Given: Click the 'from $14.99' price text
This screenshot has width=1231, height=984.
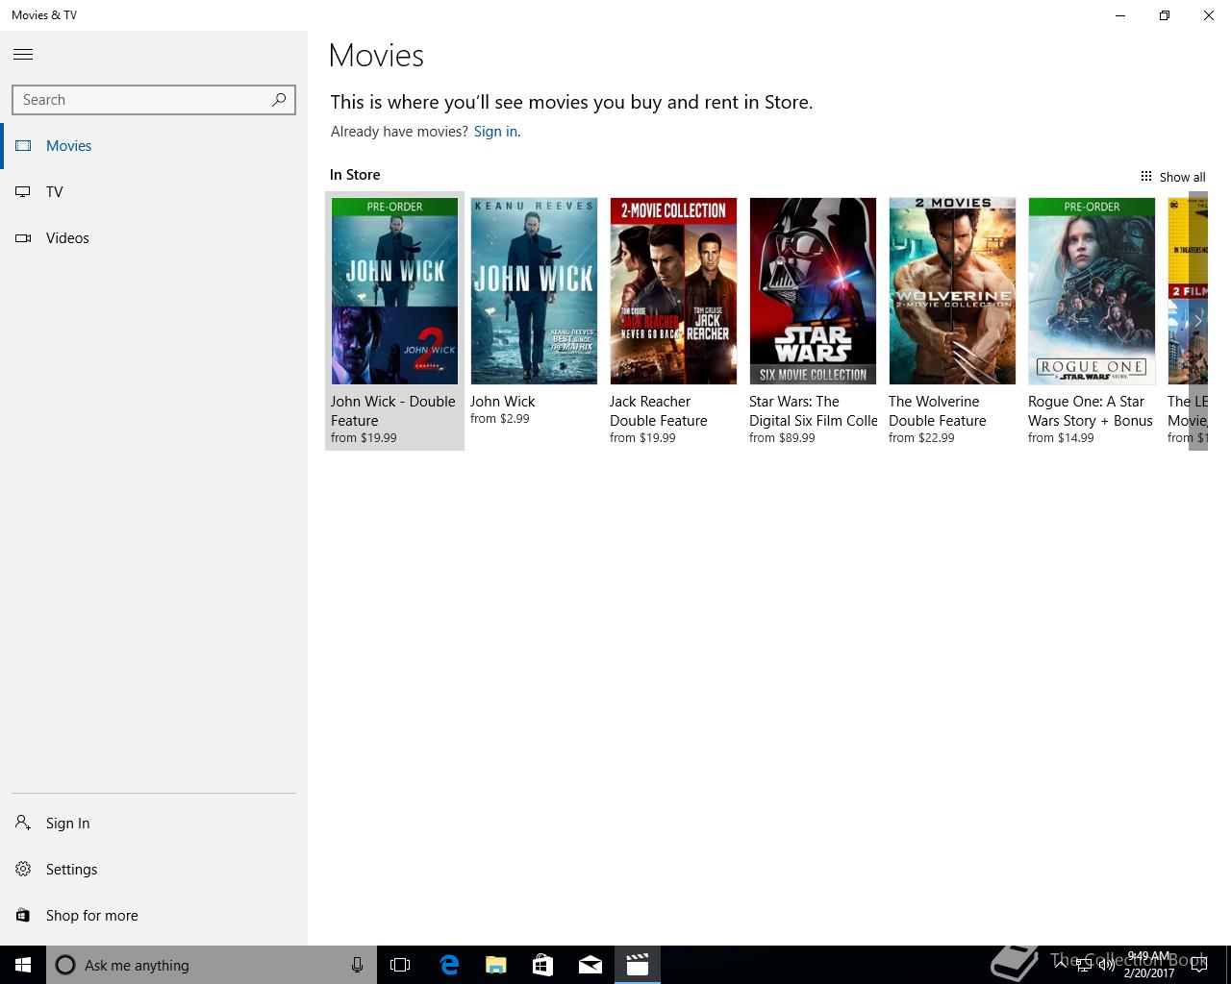Looking at the screenshot, I should (x=1061, y=438).
